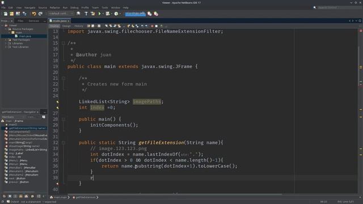Toggle third Navigator filter button at bottom
This screenshot has height=204, width=363.
[x=15, y=196]
